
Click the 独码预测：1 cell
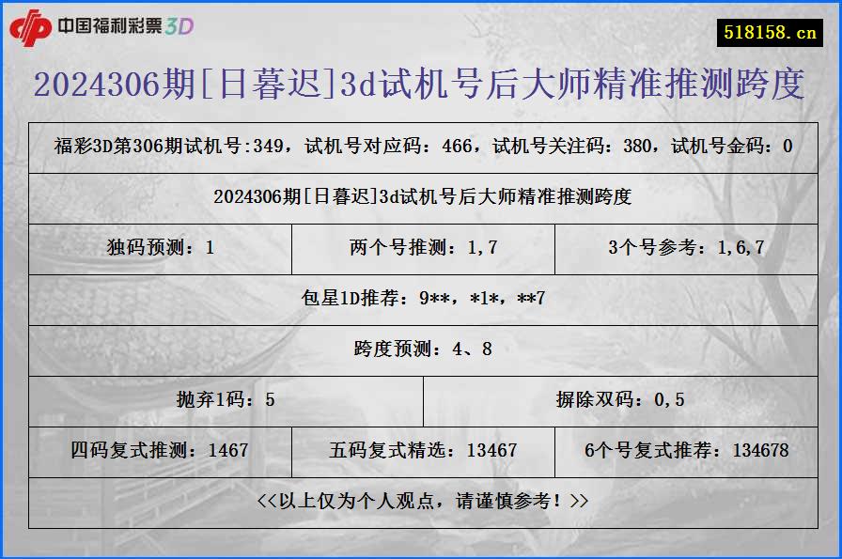[x=160, y=249]
